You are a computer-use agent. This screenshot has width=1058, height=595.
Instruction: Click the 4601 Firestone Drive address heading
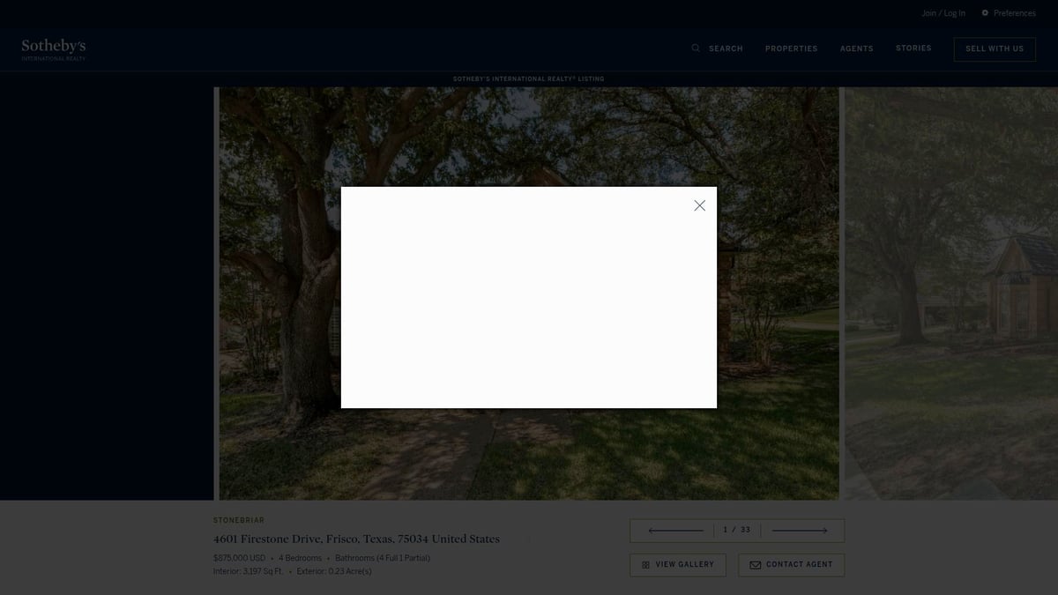[356, 539]
